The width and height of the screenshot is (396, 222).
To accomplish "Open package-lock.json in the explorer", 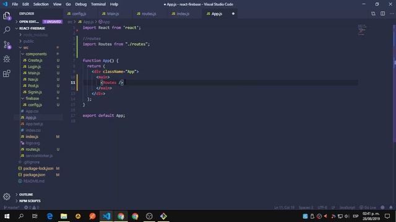I will (x=38, y=168).
